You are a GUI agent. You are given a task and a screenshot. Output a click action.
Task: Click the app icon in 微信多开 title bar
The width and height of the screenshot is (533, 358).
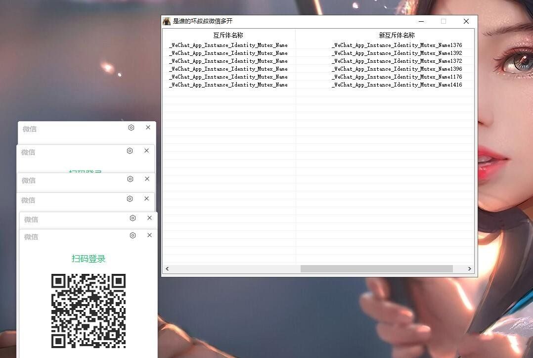[167, 21]
